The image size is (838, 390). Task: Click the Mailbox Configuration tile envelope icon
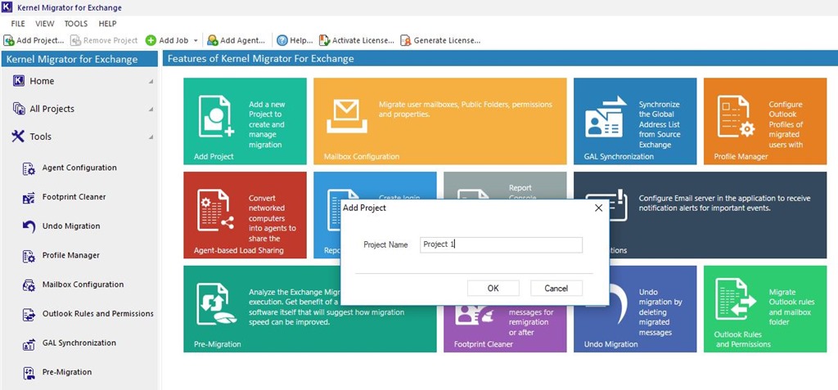point(347,116)
